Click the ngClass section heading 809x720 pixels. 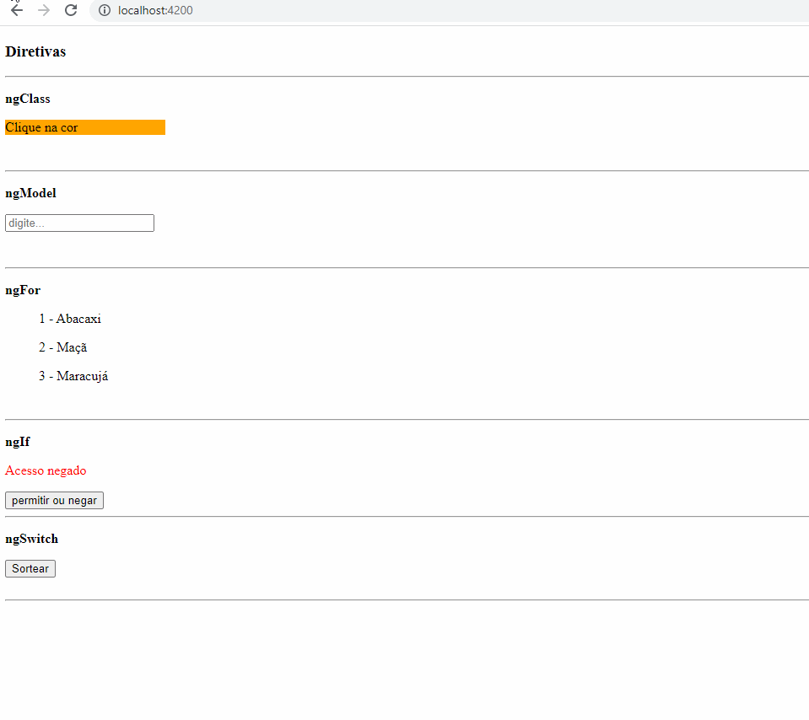click(x=28, y=99)
